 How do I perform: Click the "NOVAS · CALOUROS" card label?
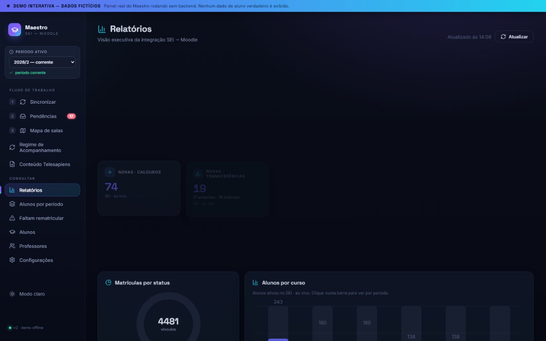140,172
